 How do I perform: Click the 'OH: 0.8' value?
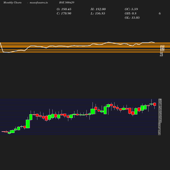click(131, 14)
